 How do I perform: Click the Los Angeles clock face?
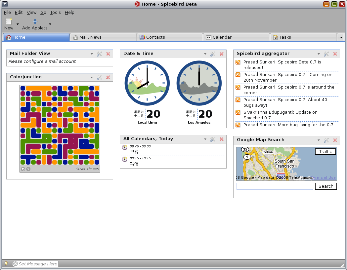point(199,83)
